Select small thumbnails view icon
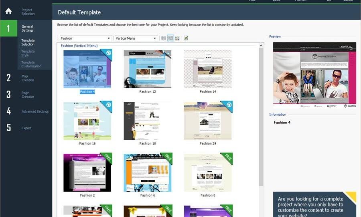The width and height of the screenshot is (361, 217). (x=164, y=38)
